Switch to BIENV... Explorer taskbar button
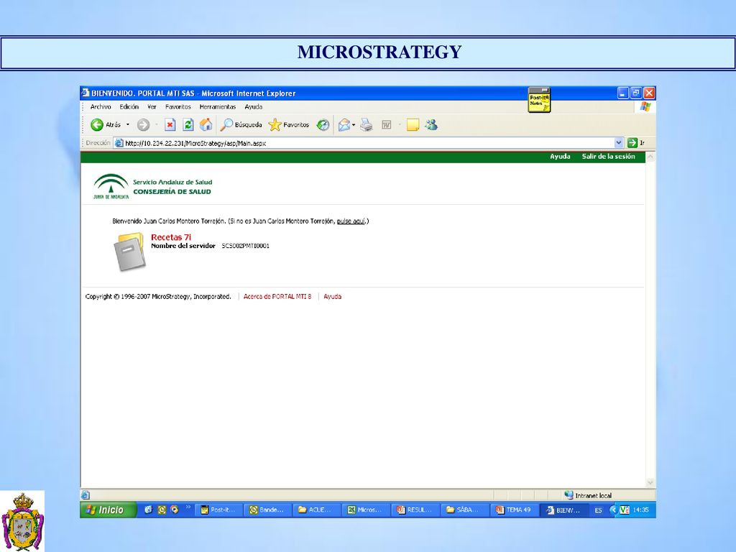Viewport: 736px width, 552px height. (564, 510)
